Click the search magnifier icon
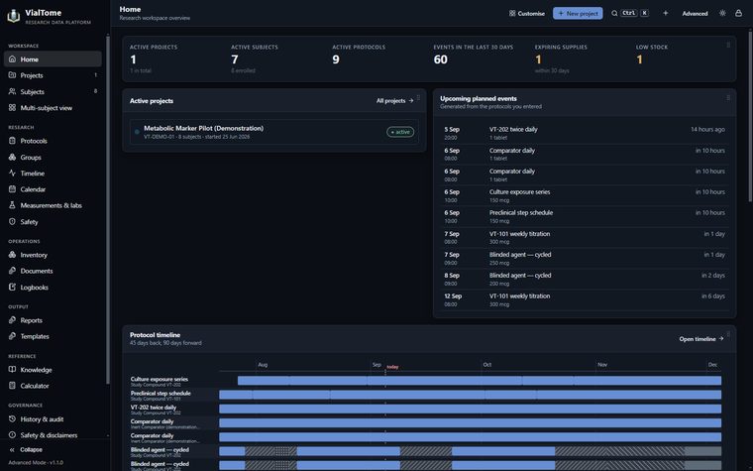The image size is (753, 471). tap(614, 14)
